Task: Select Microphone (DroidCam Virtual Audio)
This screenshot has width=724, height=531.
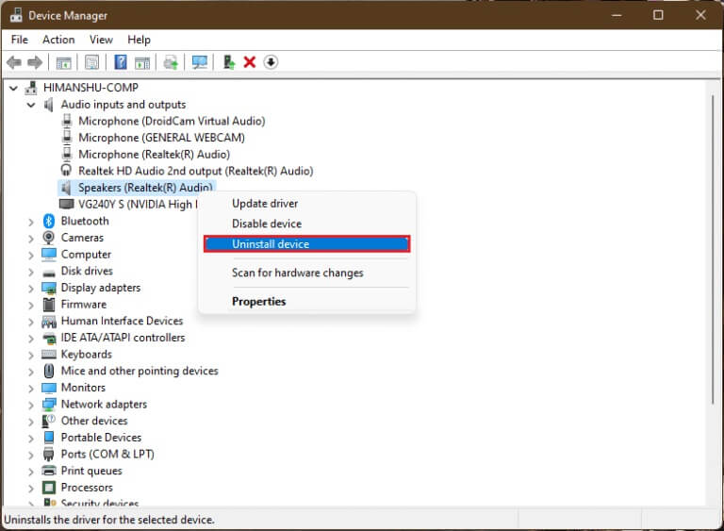Action: tap(172, 121)
